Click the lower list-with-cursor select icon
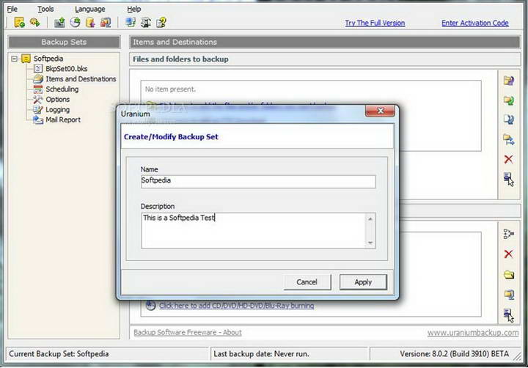The image size is (528, 368). pos(508,315)
